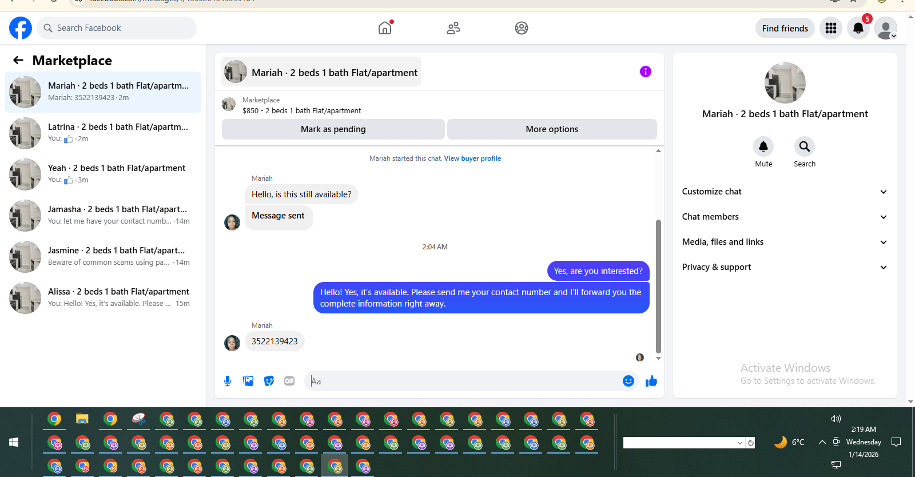
Task: Open the Facebook home logo
Action: (21, 28)
